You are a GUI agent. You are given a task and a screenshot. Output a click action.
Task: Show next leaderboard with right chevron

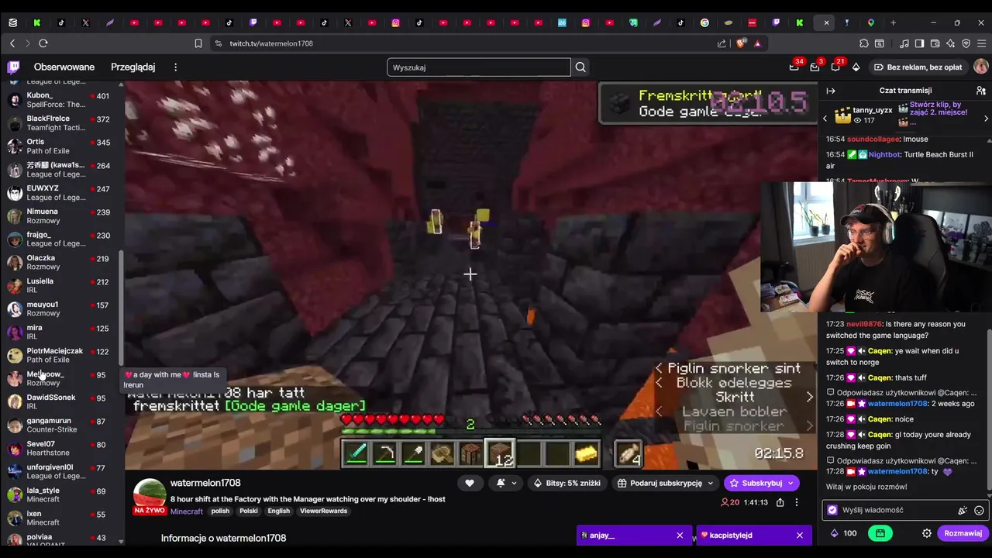986,119
